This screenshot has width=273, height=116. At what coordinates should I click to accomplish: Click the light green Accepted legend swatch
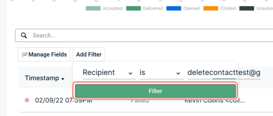coord(93,8)
